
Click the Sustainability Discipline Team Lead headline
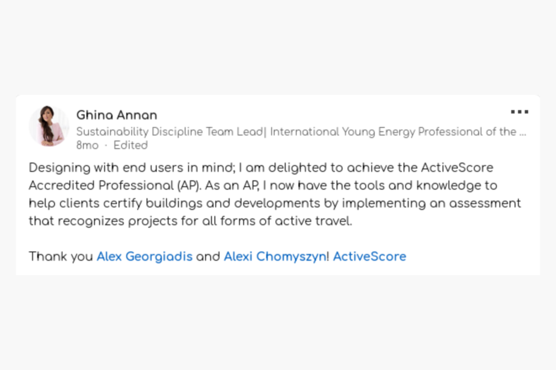[x=170, y=131]
